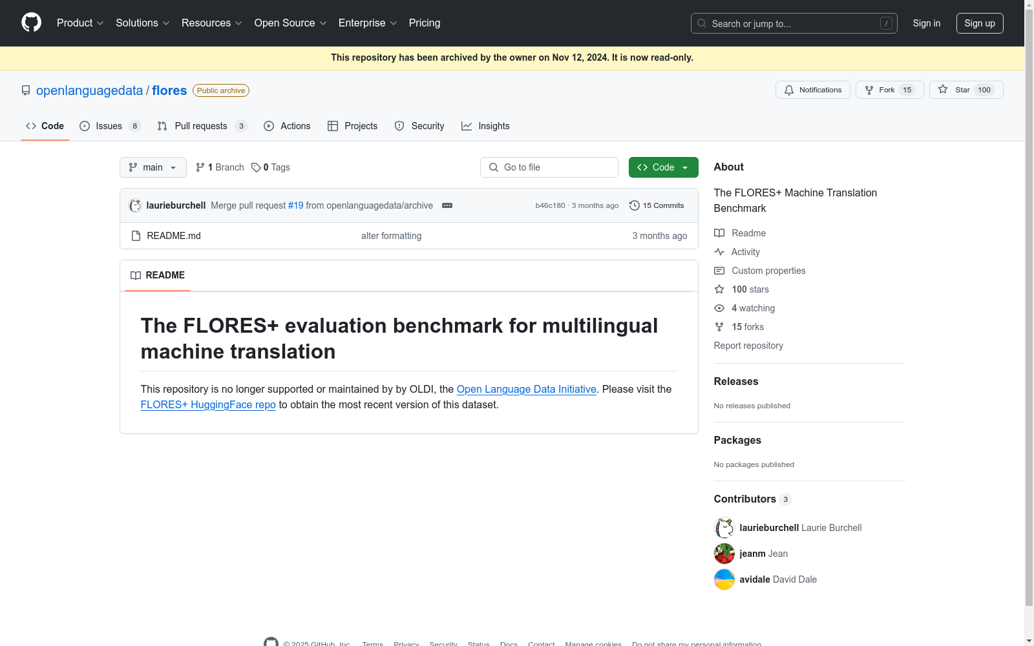The width and height of the screenshot is (1034, 646).
Task: Click the fork icon beside 15 forks
Action: [719, 327]
